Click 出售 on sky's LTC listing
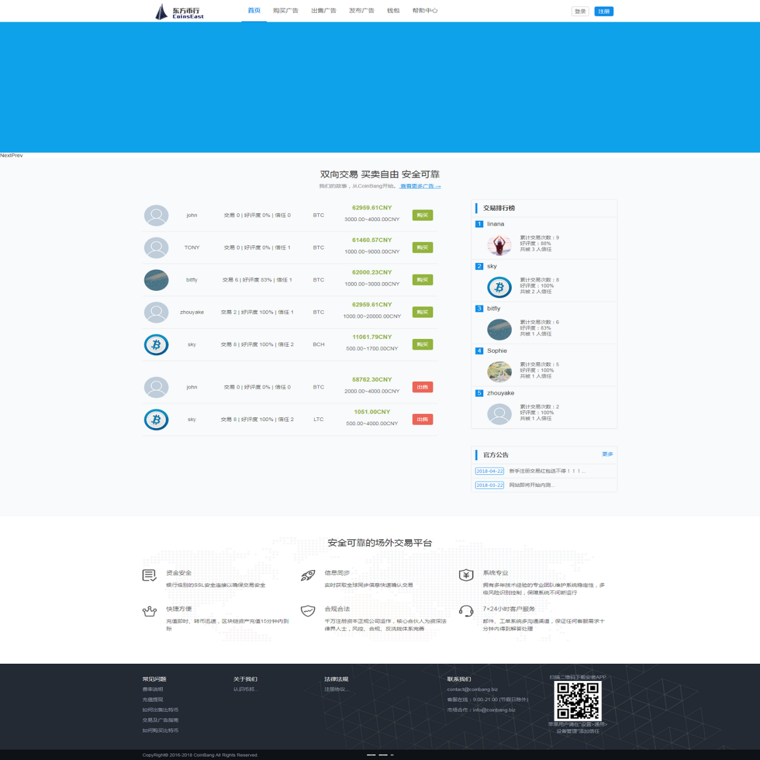Screen dimensions: 760x760 click(422, 420)
